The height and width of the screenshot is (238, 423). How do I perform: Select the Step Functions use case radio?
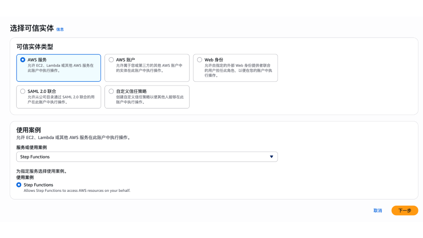pos(19,185)
